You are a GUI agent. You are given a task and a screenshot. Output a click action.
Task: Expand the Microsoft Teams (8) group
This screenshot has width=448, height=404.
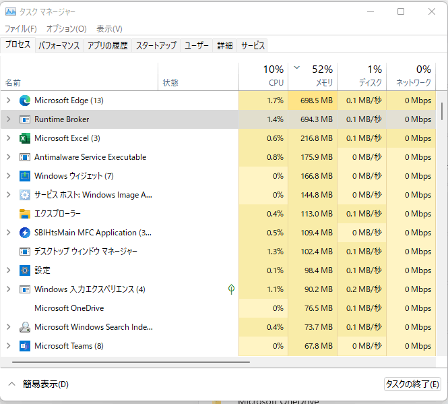point(9,346)
